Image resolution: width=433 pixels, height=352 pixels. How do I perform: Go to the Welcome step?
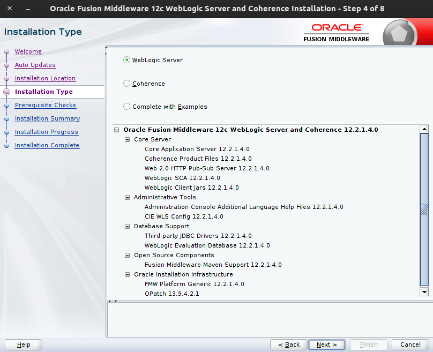(28, 51)
